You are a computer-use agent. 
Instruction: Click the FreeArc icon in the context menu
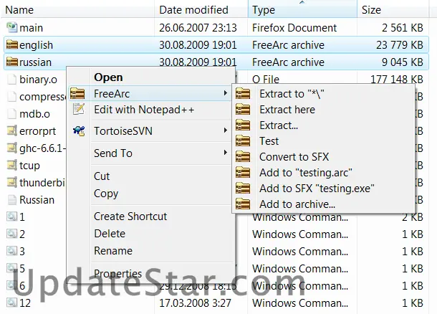tap(77, 93)
